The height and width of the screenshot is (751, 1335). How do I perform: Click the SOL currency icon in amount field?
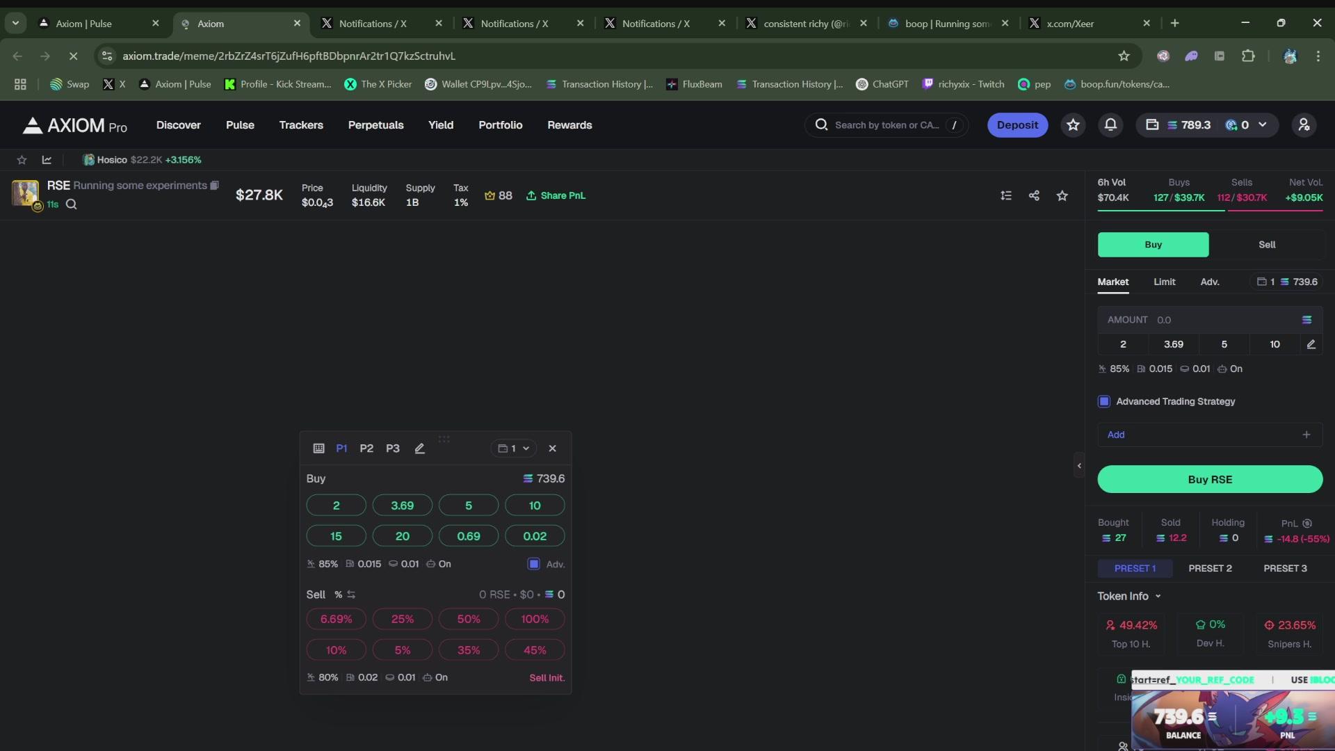coord(1306,320)
